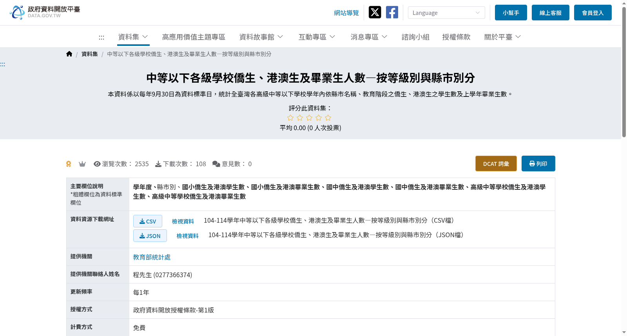
Task: Go to home via breadcrumb house icon
Action: pos(69,54)
